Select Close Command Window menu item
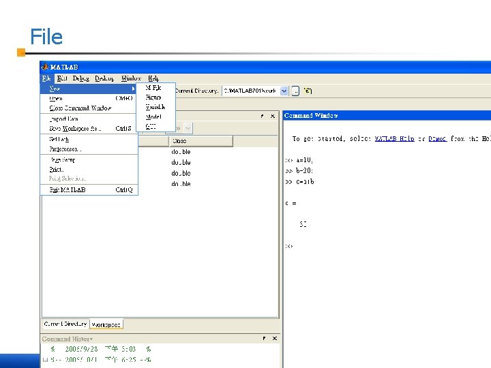 pyautogui.click(x=89, y=108)
